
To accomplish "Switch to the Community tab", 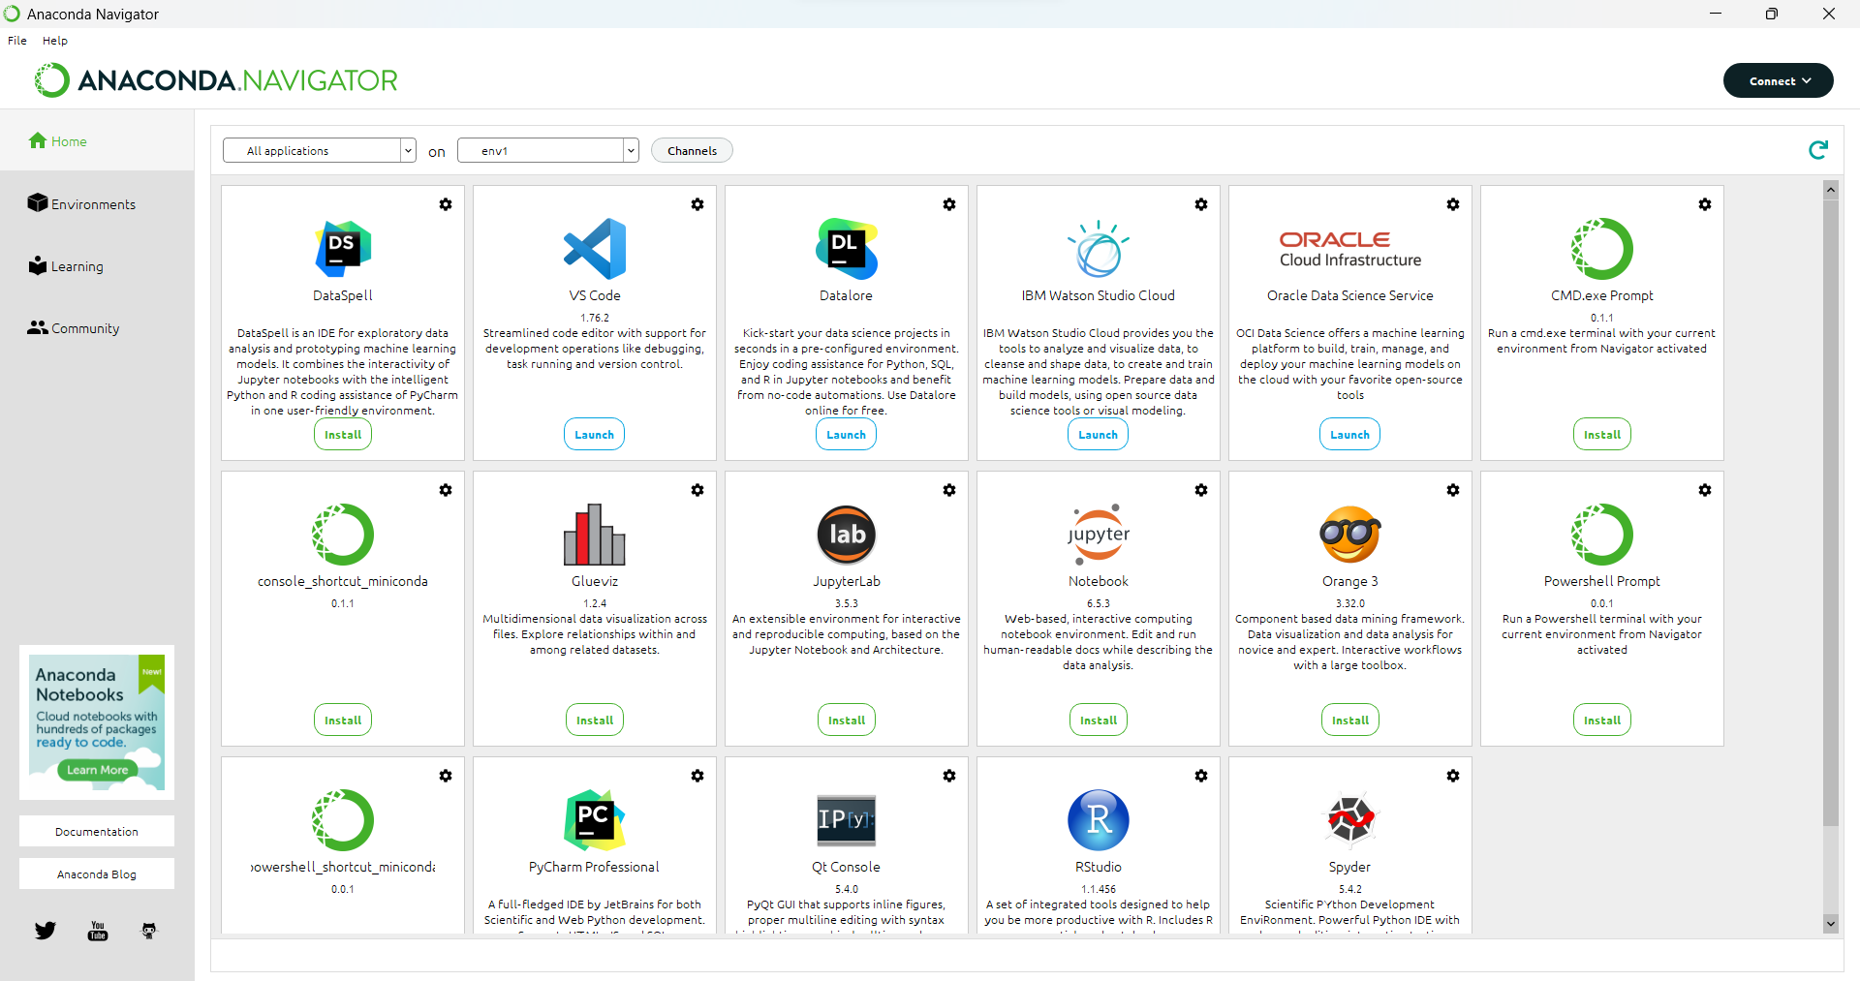I will click(97, 328).
